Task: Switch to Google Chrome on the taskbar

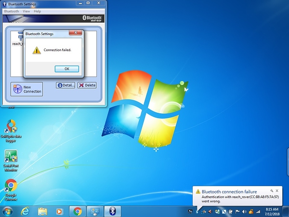Action: (78, 211)
